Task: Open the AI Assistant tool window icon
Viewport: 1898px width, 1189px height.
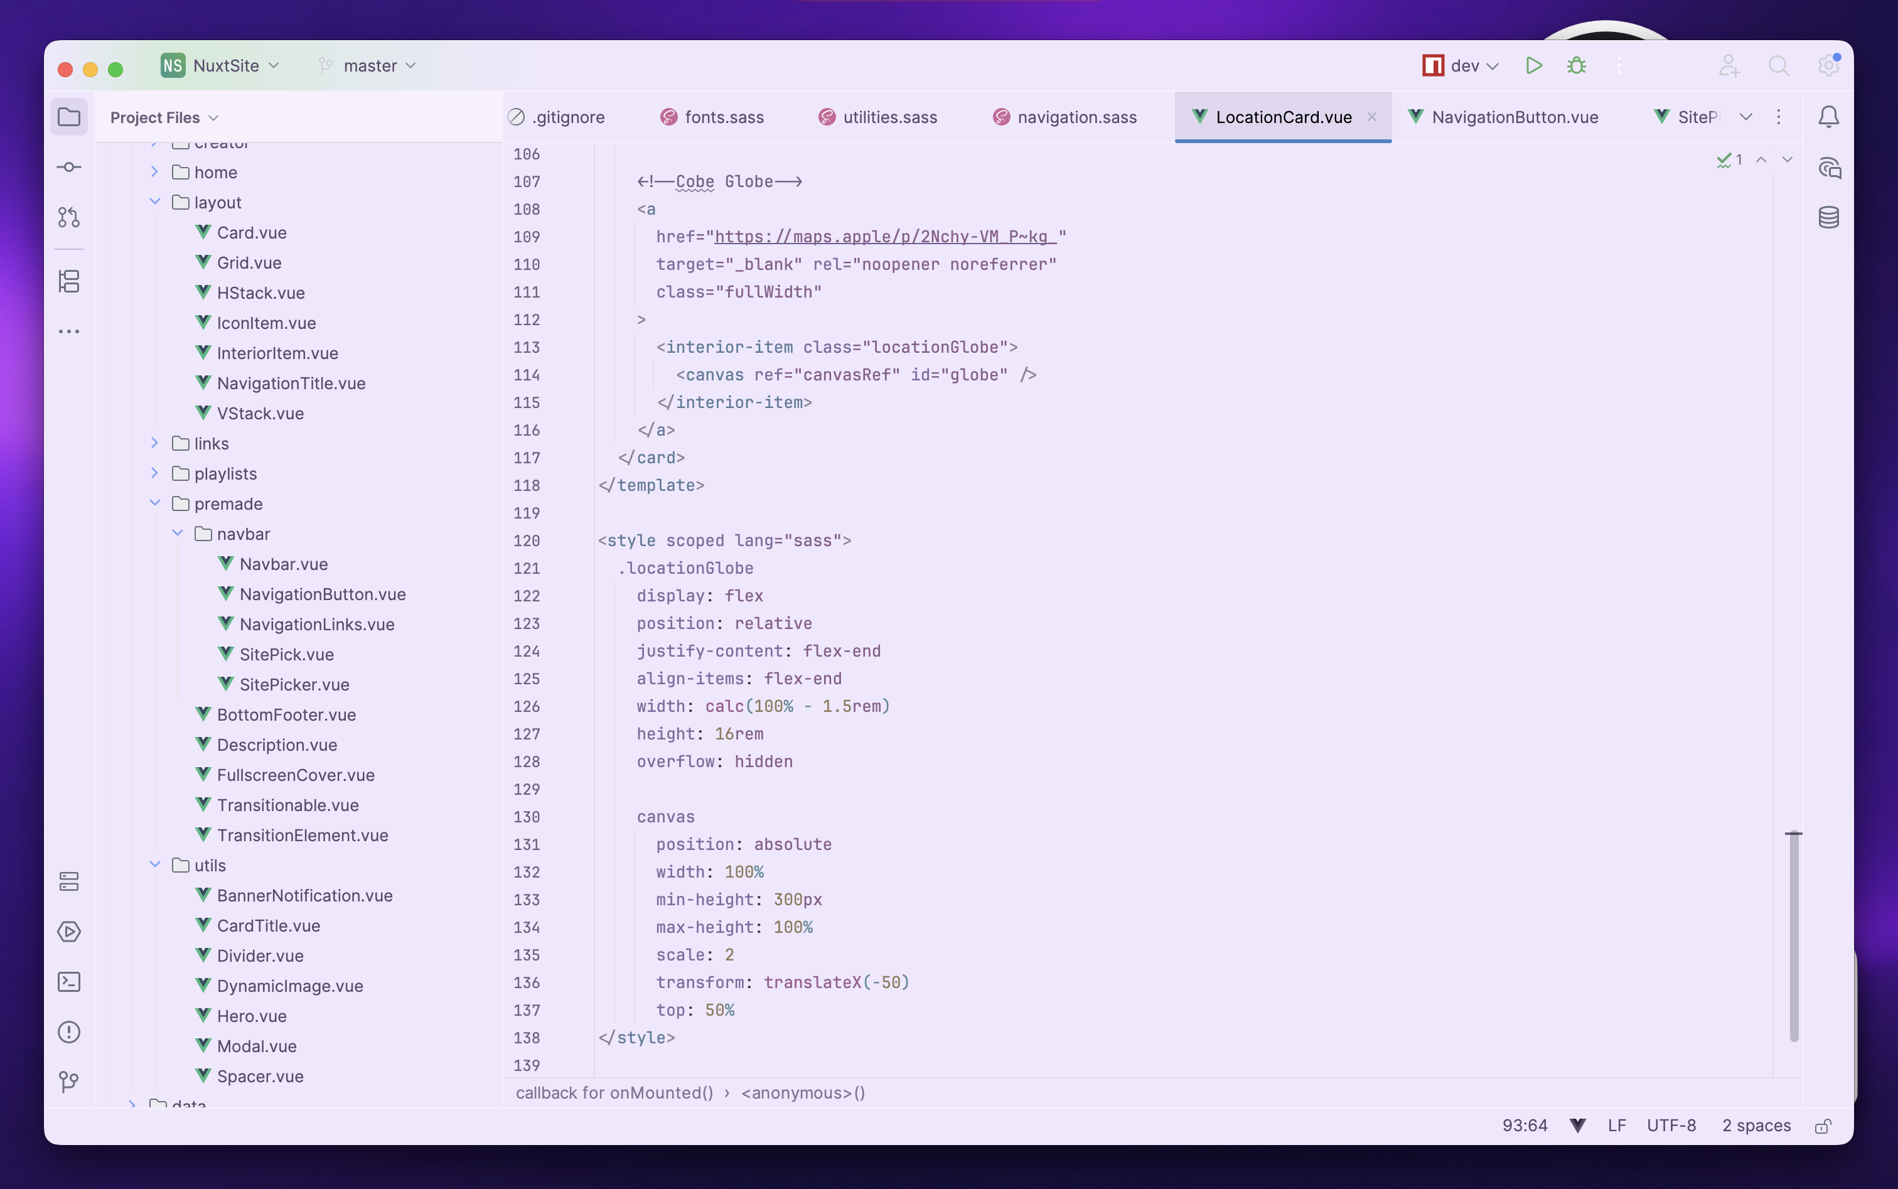Action: [1829, 168]
